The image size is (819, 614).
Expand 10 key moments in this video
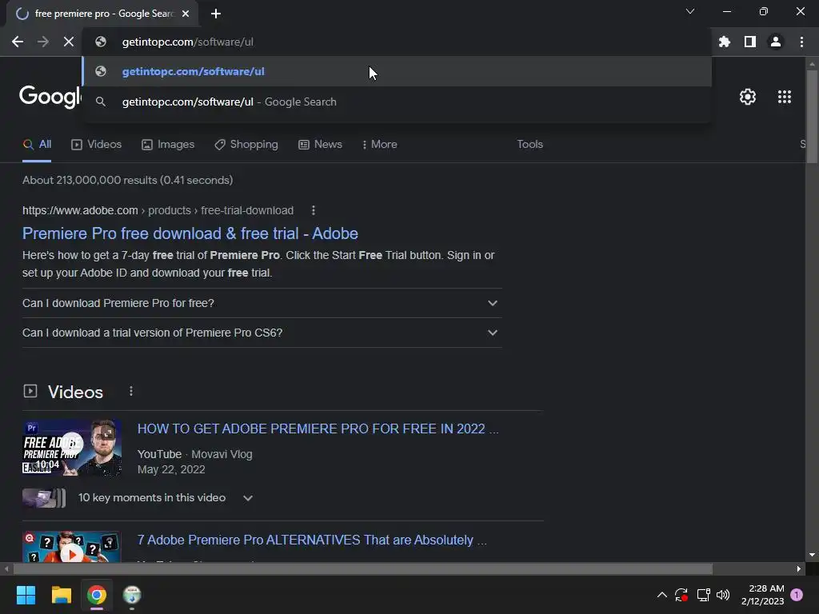(x=166, y=498)
